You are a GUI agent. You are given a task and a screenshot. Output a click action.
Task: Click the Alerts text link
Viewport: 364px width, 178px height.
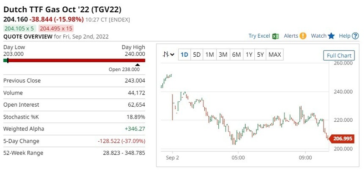[291, 36]
